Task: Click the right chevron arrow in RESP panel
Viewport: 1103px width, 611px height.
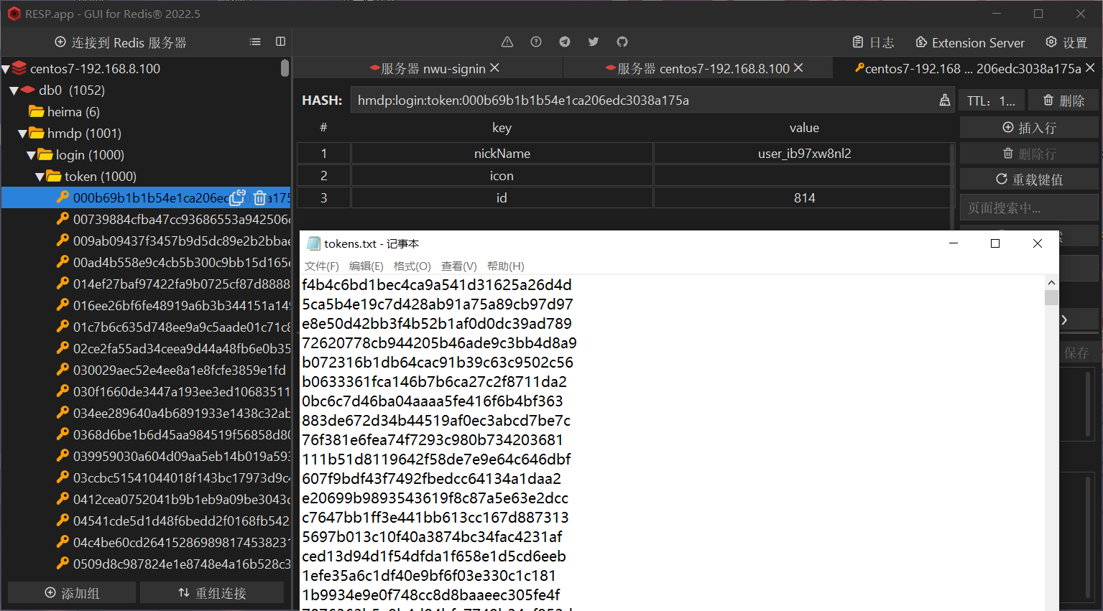Action: (x=1064, y=320)
